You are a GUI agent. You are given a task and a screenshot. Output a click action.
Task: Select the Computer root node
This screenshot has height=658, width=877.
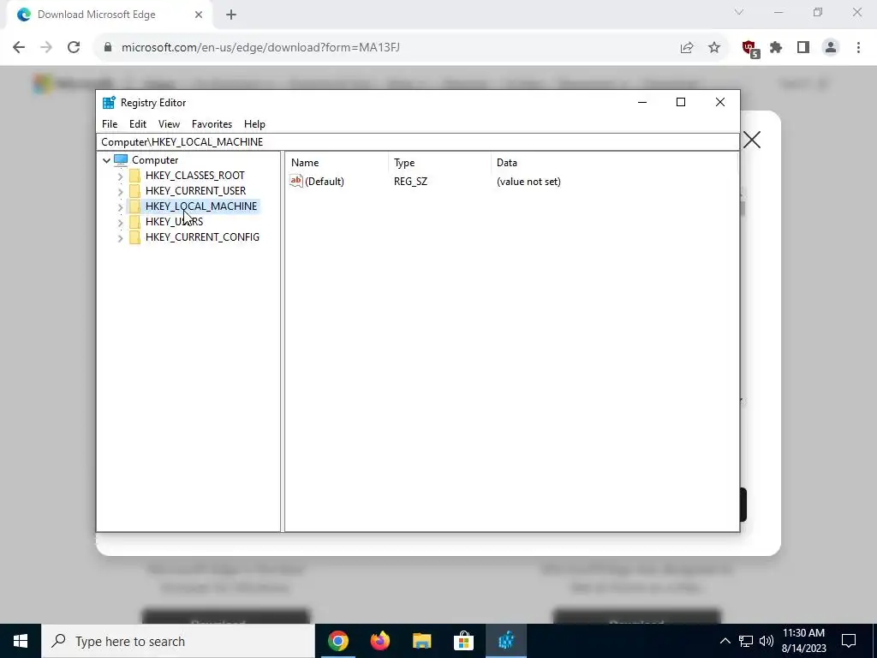(155, 160)
